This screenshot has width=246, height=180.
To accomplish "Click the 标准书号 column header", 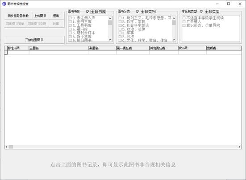I will click(x=18, y=48).
